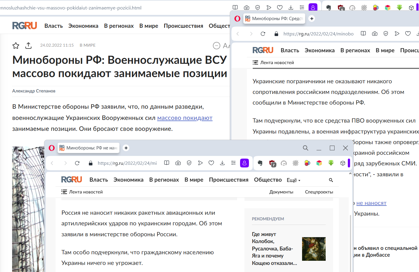Open Общество section in front window
The width and height of the screenshot is (419, 272).
(268, 180)
